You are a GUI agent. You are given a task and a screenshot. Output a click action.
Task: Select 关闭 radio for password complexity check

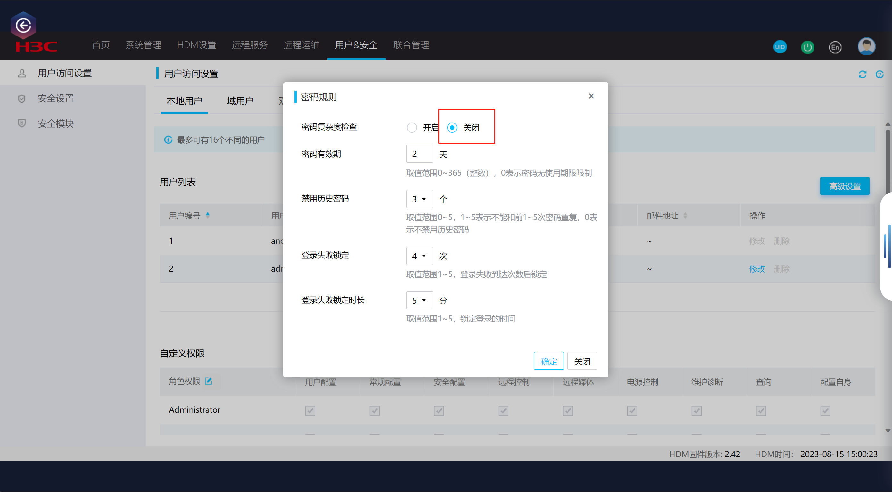[x=452, y=128]
